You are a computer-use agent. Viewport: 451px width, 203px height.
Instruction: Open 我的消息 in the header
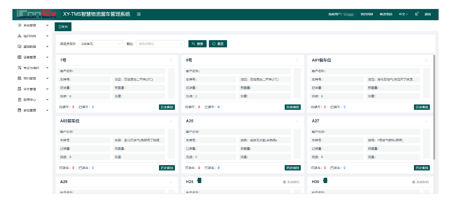(x=367, y=14)
